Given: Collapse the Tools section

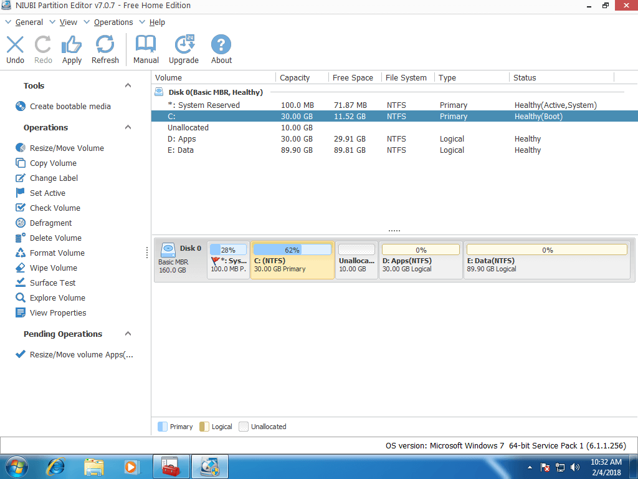Looking at the screenshot, I should point(128,85).
